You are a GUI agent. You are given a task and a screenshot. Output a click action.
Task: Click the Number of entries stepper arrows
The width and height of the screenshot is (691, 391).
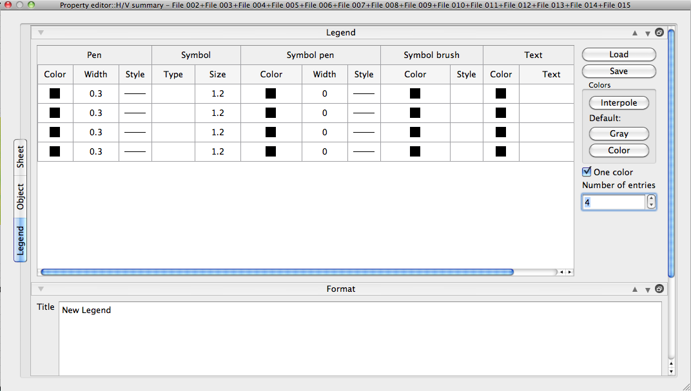(651, 202)
